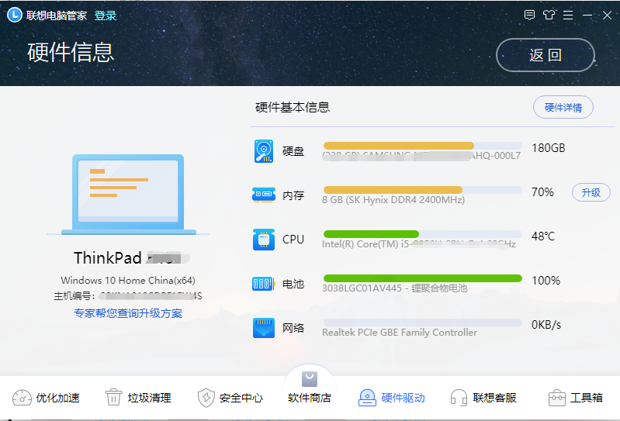Click the battery (电池) icon
Image resolution: width=620 pixels, height=421 pixels.
[x=264, y=284]
